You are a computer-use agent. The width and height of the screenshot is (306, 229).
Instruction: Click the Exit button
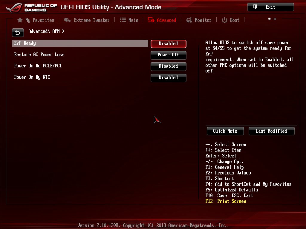[x=271, y=7]
